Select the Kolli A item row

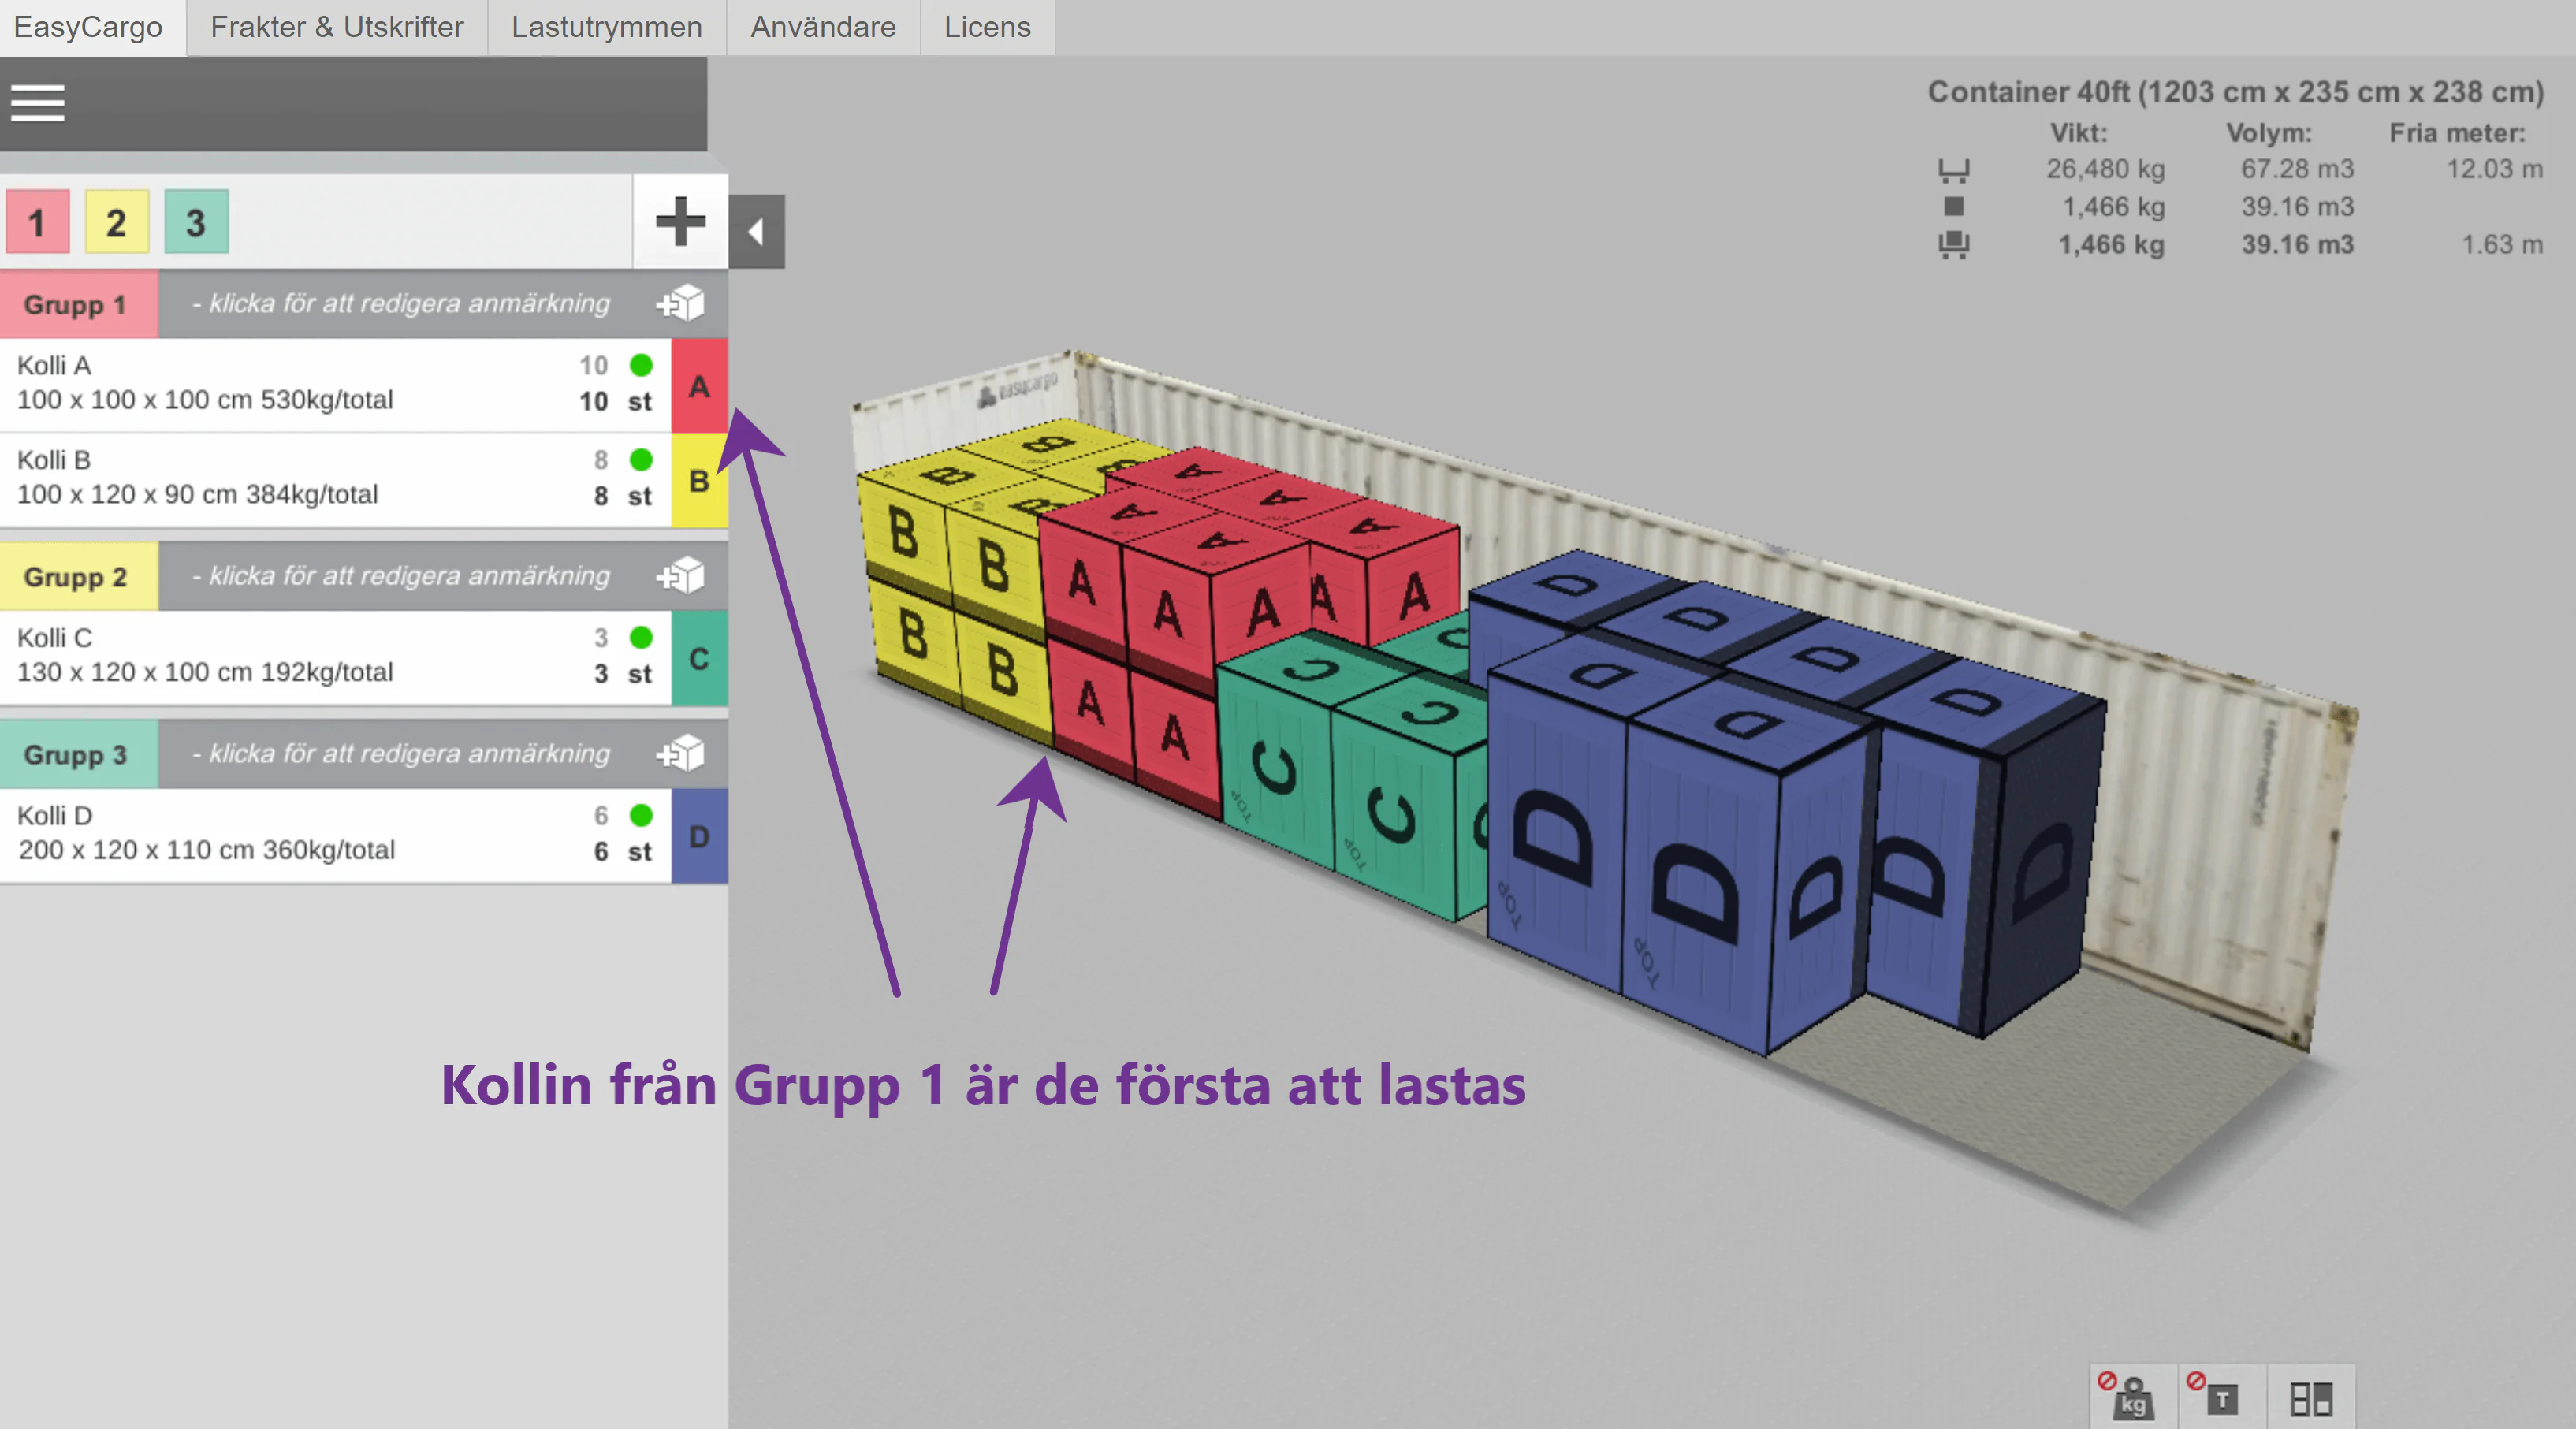click(x=335, y=386)
